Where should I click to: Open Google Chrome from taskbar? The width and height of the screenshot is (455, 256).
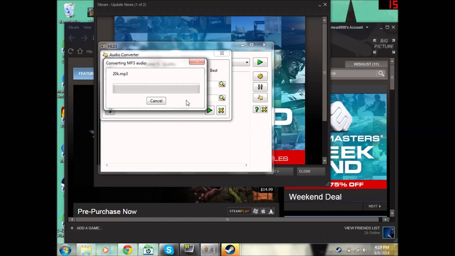point(127,250)
